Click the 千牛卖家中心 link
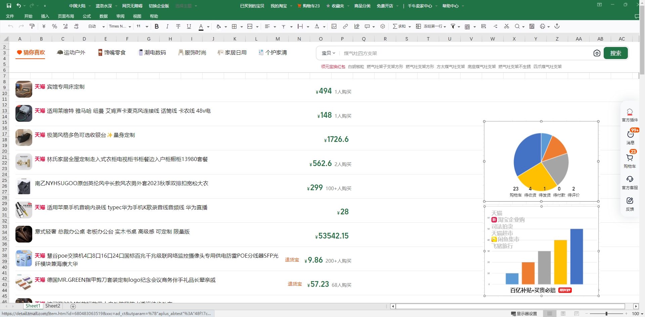This screenshot has height=317, width=645. point(420,6)
